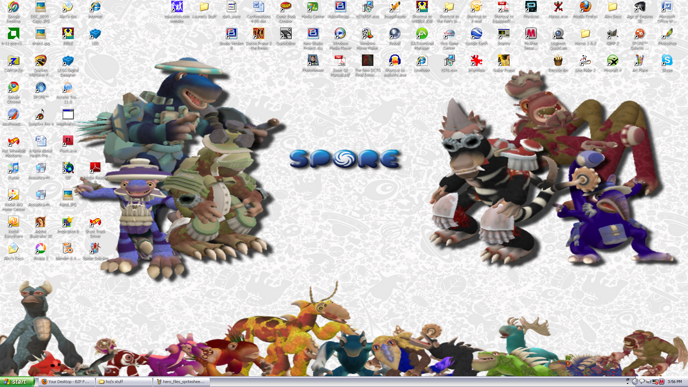Image resolution: width=688 pixels, height=387 pixels.
Task: Switch to the hero_files_spritesheet window
Action: point(183,382)
